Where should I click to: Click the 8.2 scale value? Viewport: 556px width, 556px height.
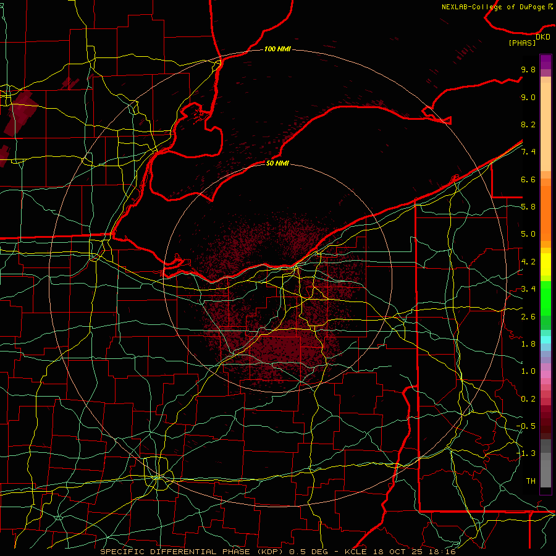[528, 124]
